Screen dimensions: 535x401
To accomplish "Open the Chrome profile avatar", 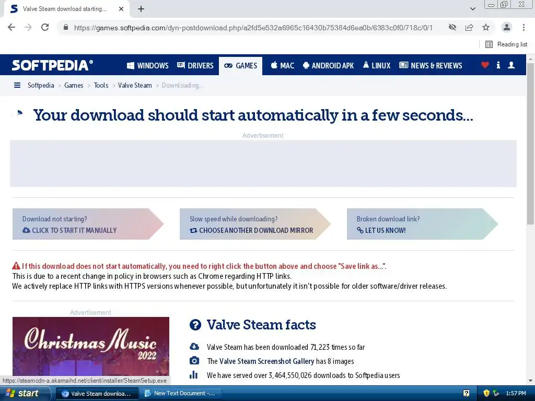I will click(x=507, y=27).
